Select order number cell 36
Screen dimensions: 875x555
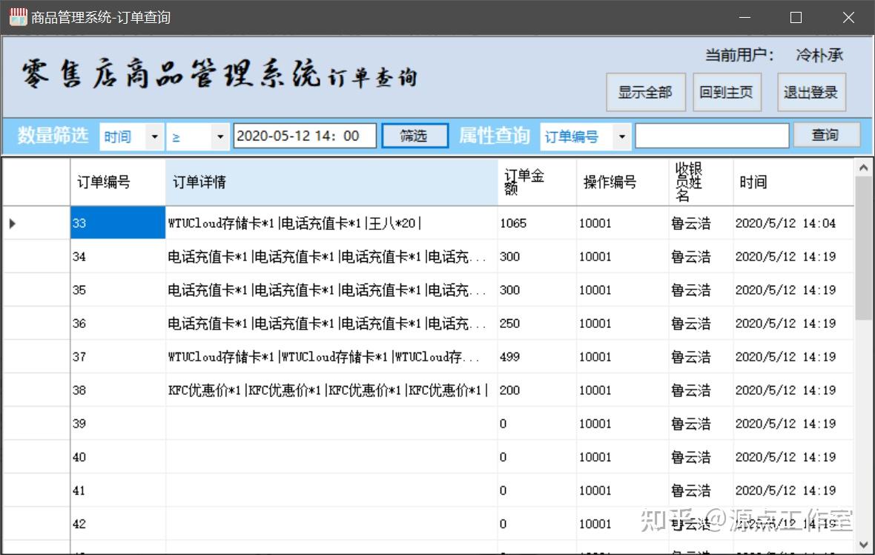tap(118, 324)
